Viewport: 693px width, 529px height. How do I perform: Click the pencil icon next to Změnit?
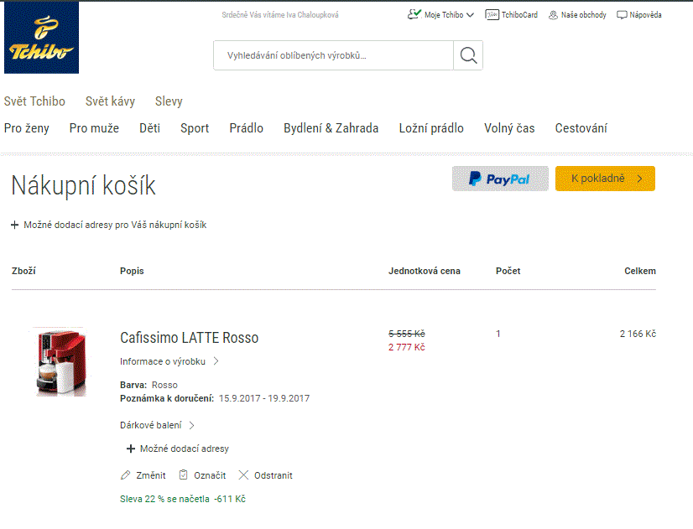click(126, 475)
